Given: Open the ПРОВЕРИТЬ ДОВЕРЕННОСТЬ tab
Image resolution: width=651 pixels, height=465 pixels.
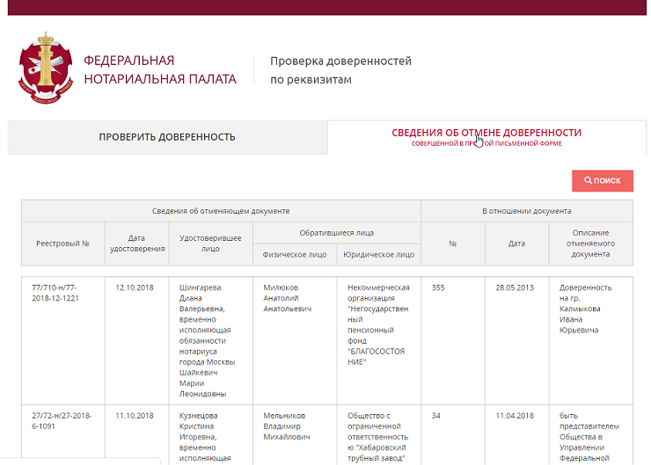Looking at the screenshot, I should point(167,137).
